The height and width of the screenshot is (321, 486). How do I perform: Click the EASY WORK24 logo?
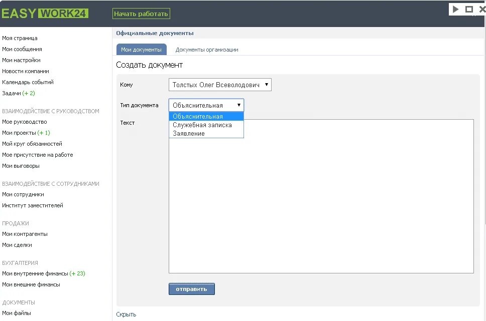pos(45,14)
